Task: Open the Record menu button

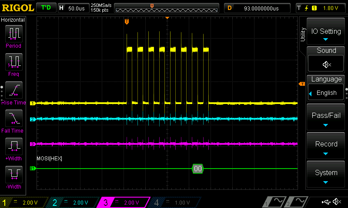Action: coord(326,146)
